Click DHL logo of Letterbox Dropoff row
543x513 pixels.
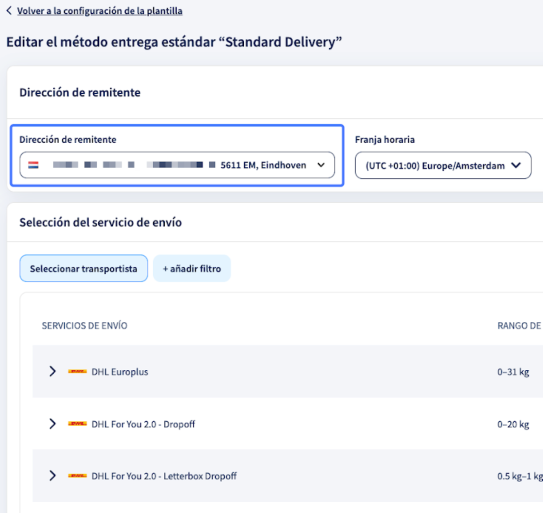tap(77, 476)
